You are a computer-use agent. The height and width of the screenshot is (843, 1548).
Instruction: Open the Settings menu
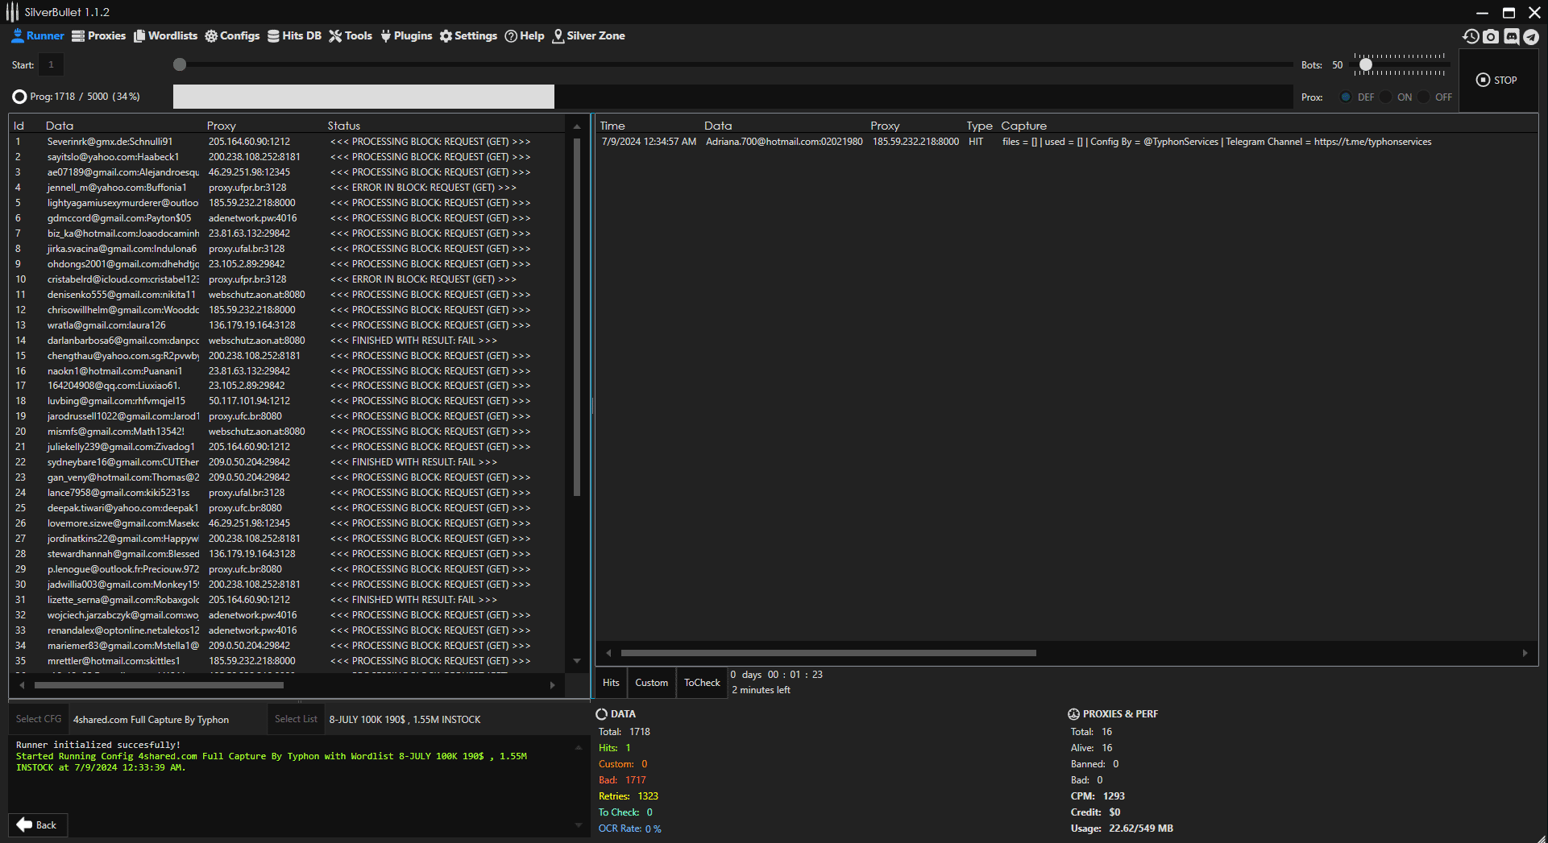(x=468, y=35)
